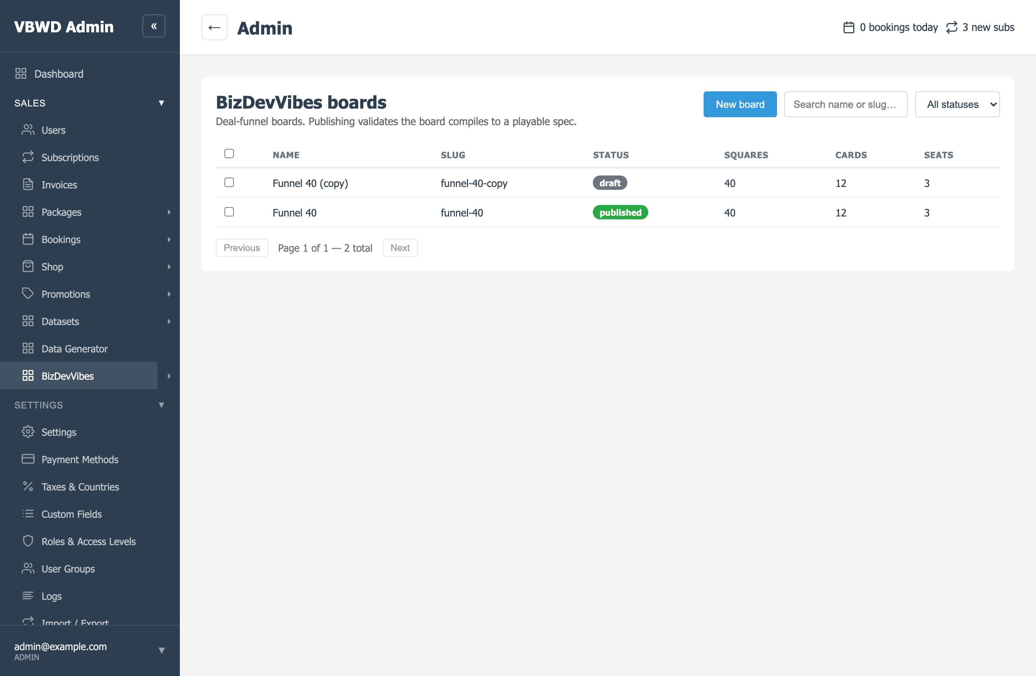Screen dimensions: 1036x676
Task: Click the funnel-40 slug cell
Action: click(462, 213)
